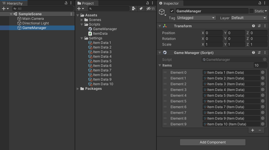This screenshot has height=150, width=269.
Task: Lock the Project panel
Action: (147, 3)
